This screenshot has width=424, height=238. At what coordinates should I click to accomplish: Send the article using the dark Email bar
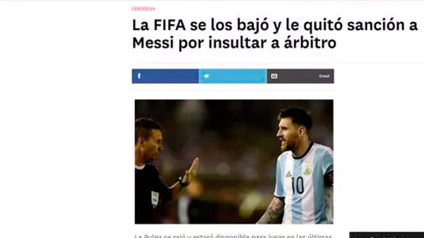pos(300,76)
